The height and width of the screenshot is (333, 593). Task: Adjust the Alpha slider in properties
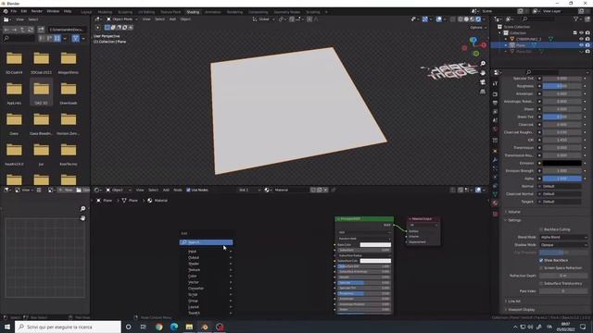coord(562,179)
